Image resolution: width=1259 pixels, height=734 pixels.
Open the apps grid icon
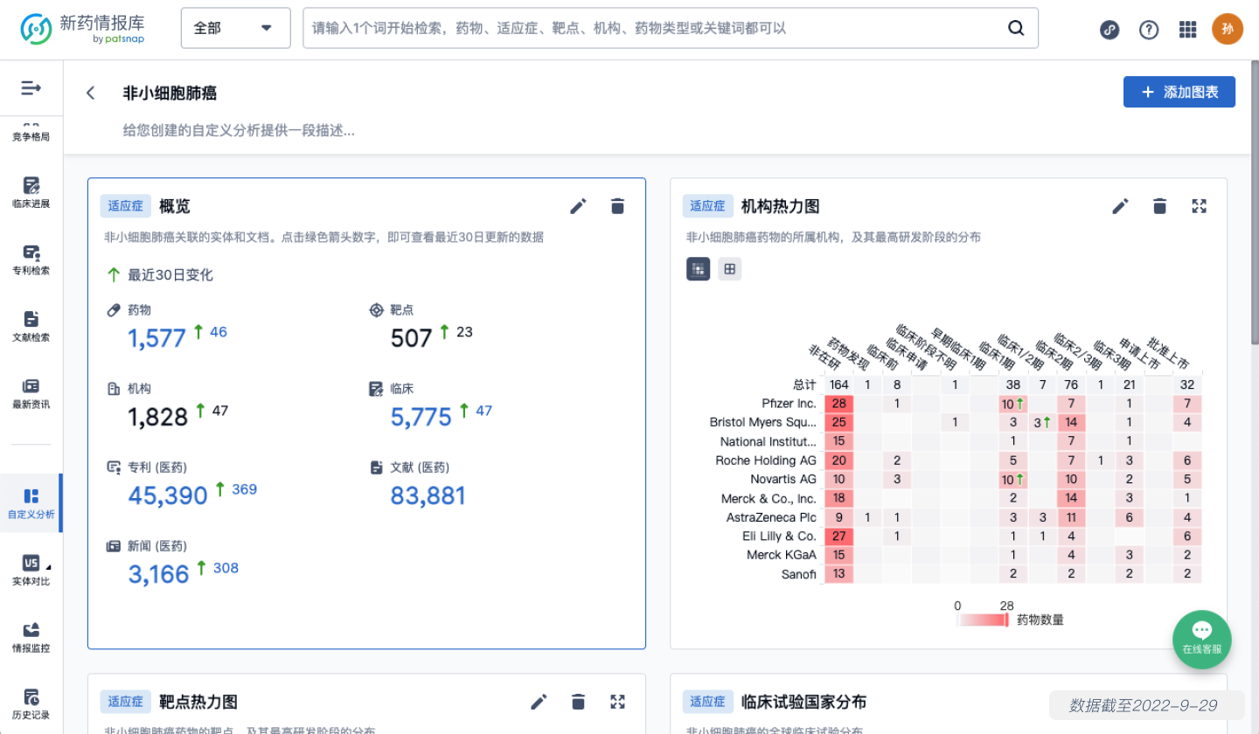[x=1187, y=29]
